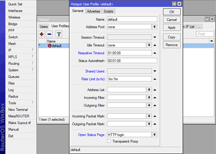This screenshot has height=154, width=216.
Task: Expand System submenu in sidebar
Action: 21,70
